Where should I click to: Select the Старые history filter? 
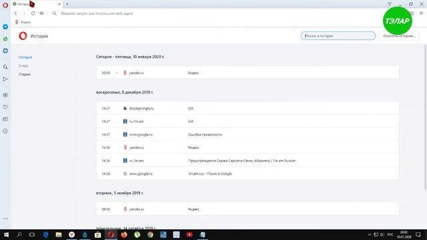25,74
